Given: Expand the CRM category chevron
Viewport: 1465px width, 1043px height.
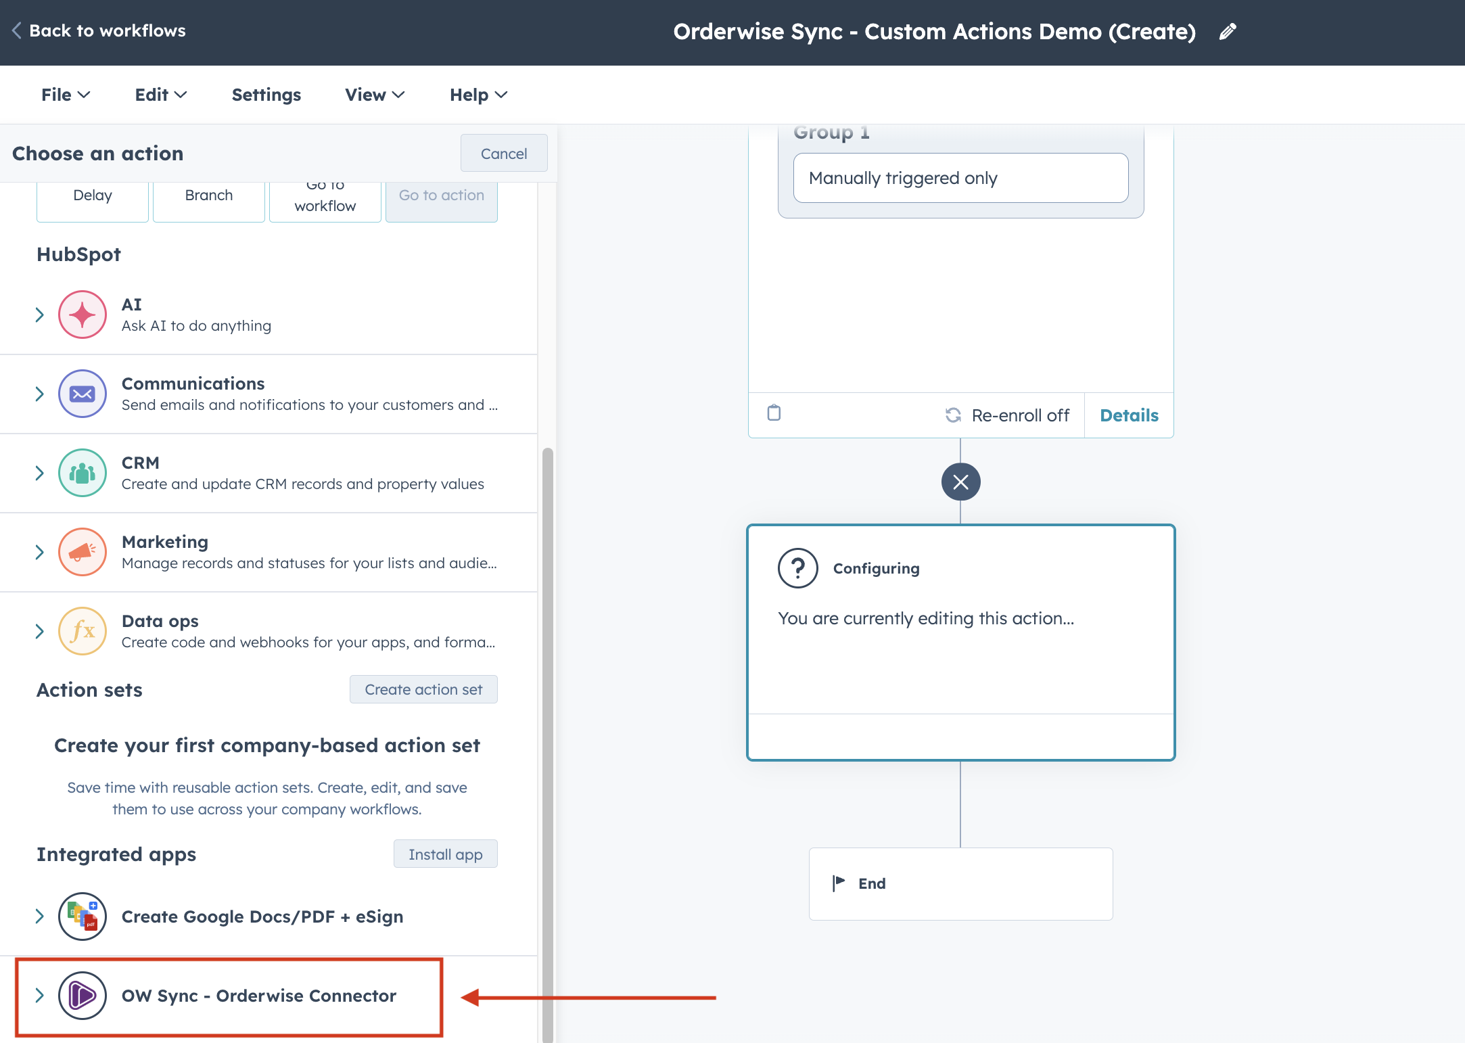Looking at the screenshot, I should pos(39,473).
